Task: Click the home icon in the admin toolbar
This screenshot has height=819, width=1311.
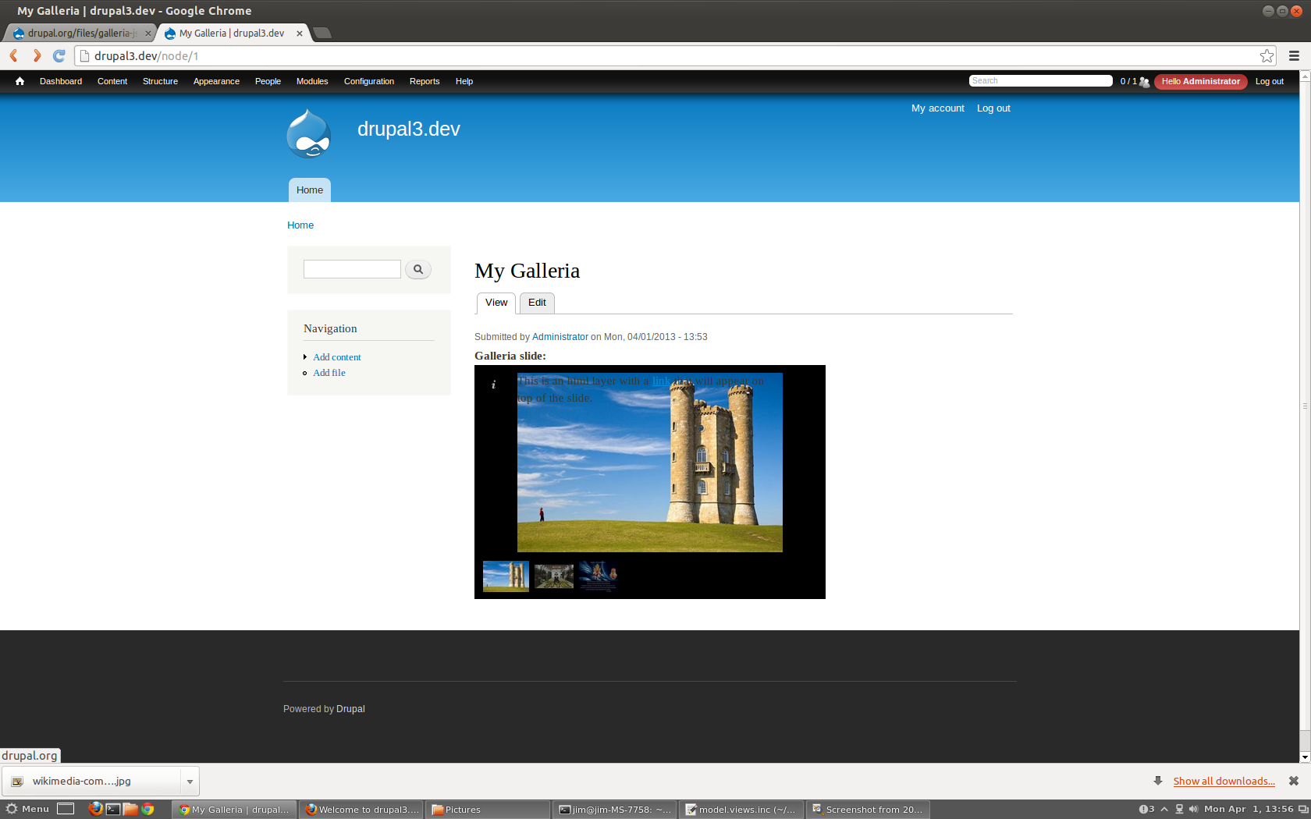Action: tap(19, 81)
